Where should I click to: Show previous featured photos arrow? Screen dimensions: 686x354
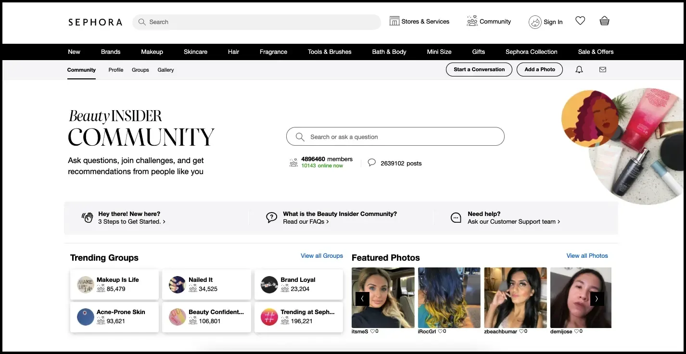click(362, 299)
